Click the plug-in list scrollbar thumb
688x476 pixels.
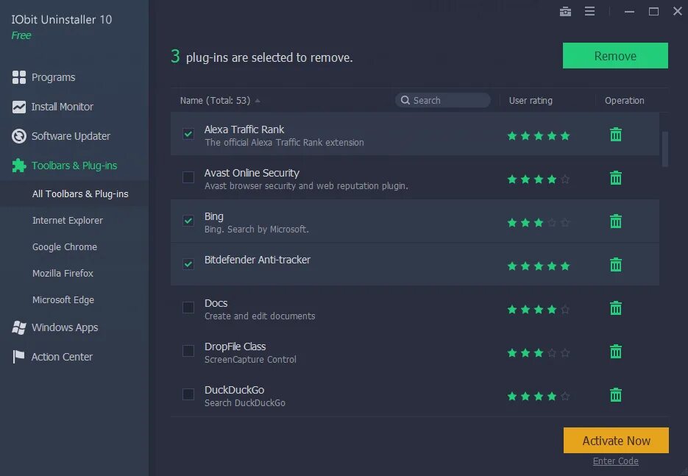click(665, 149)
